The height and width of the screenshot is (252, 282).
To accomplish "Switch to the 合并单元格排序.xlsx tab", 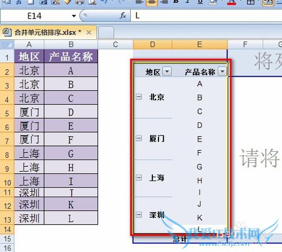I will (48, 33).
